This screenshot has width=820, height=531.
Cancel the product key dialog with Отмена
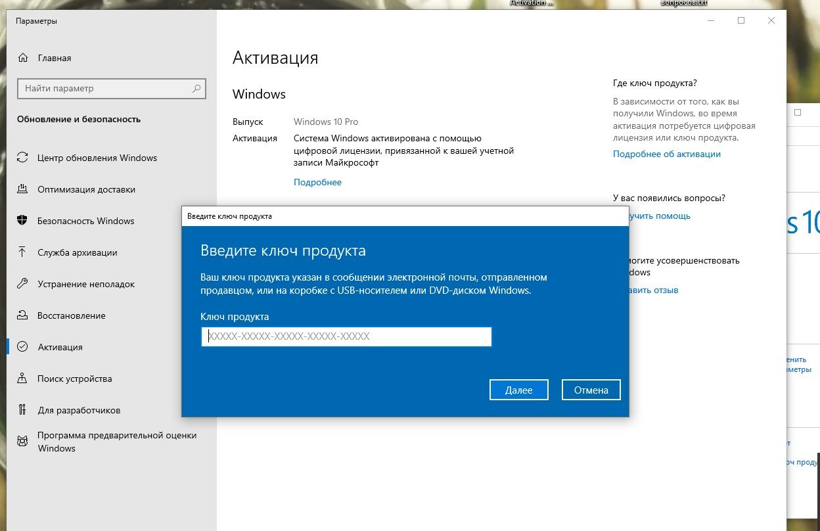pyautogui.click(x=591, y=390)
